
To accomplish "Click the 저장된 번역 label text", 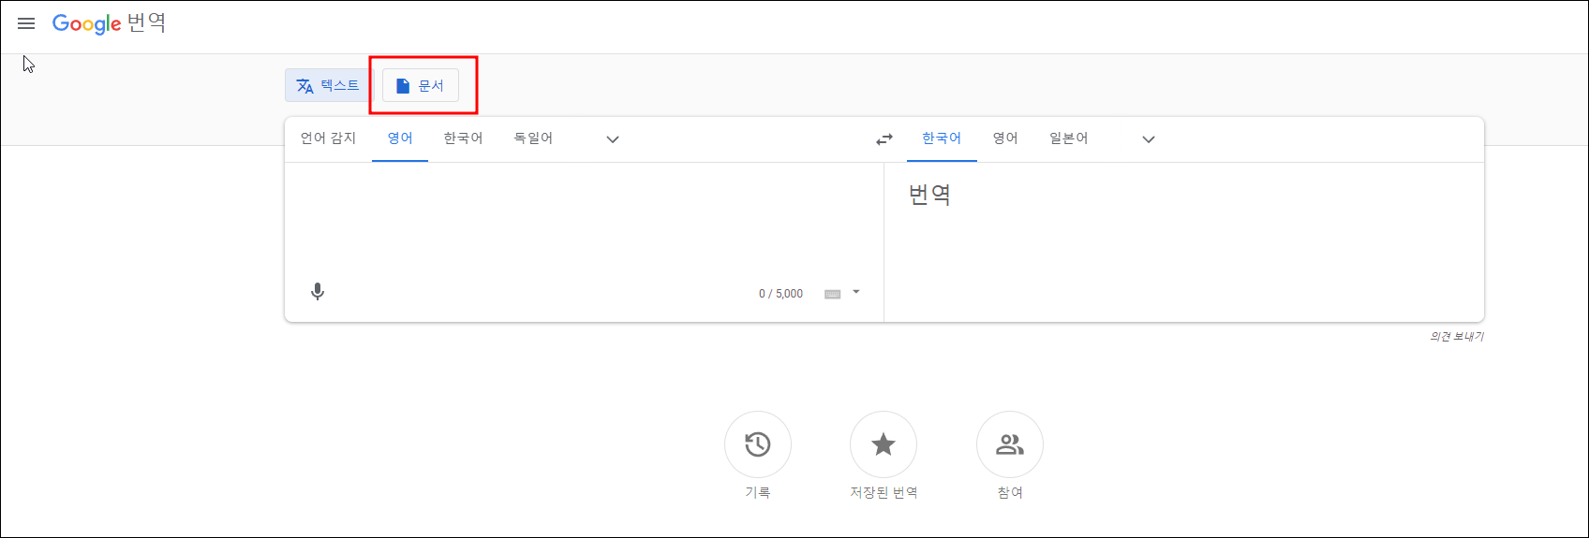I will coord(884,493).
